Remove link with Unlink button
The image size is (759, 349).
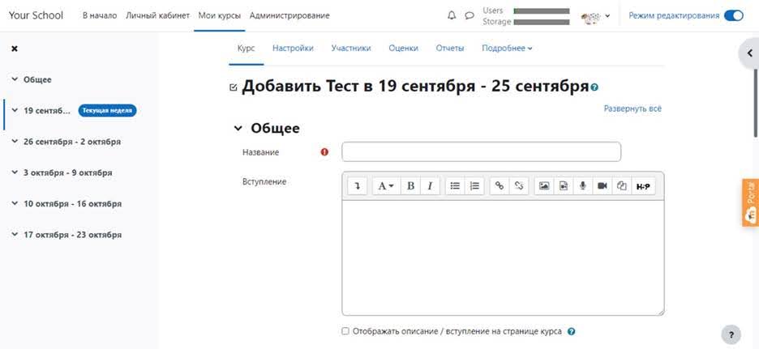click(x=519, y=185)
